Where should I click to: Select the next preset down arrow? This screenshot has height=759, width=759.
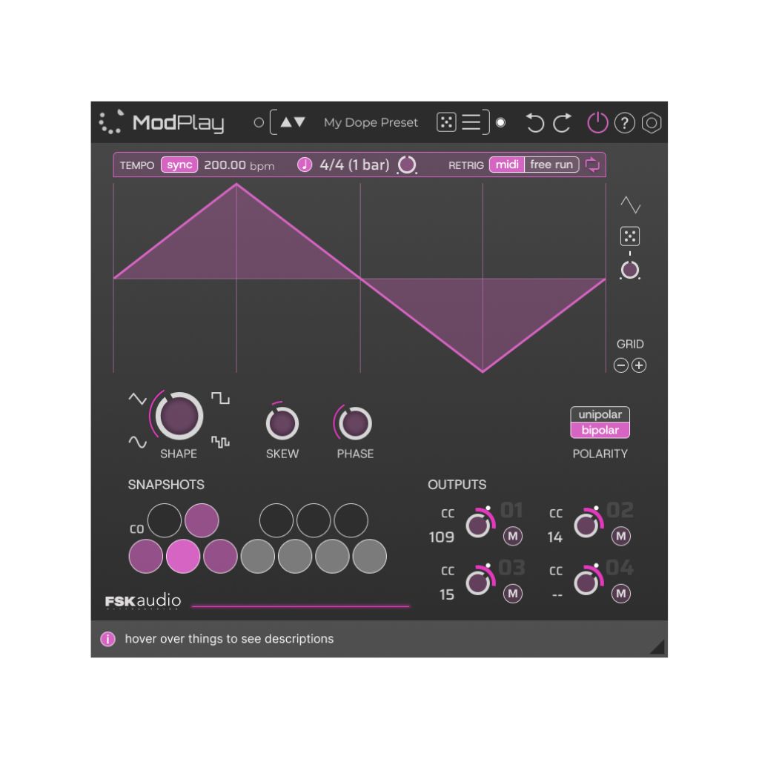click(x=299, y=122)
